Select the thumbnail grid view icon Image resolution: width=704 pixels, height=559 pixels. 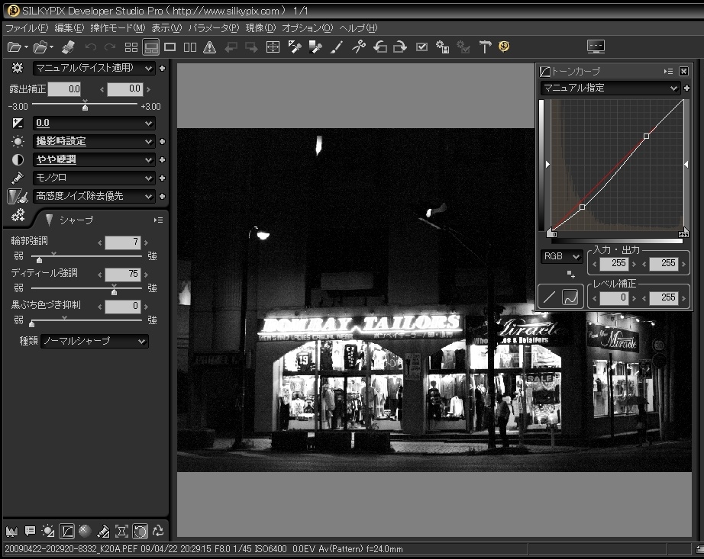pos(131,47)
